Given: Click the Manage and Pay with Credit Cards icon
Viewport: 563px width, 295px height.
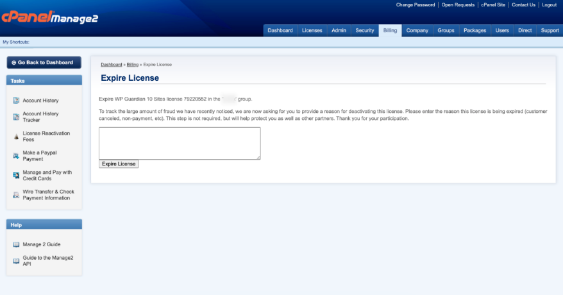Looking at the screenshot, I should [x=16, y=175].
